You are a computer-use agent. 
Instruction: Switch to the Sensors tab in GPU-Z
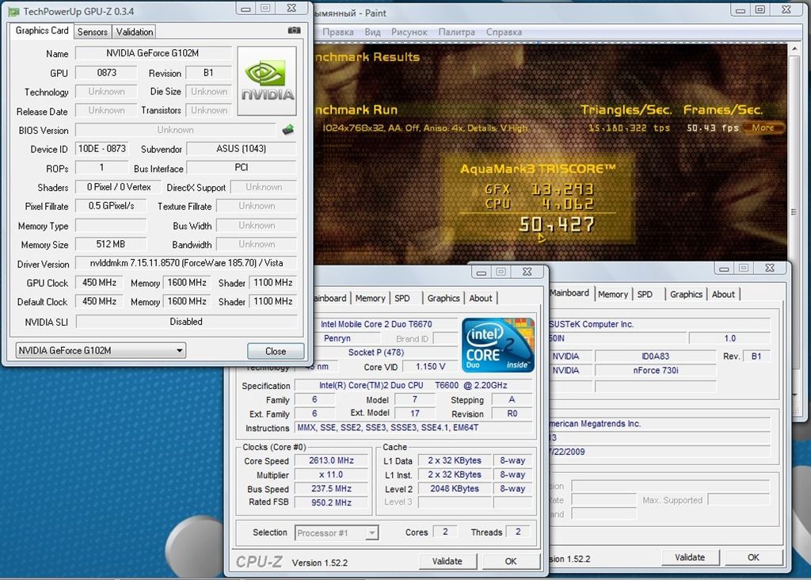[93, 32]
